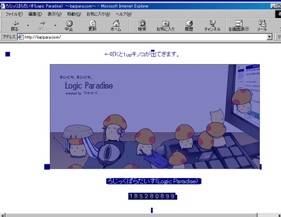Click the Internet Explorer title bar icon

pyautogui.click(x=2, y=6)
